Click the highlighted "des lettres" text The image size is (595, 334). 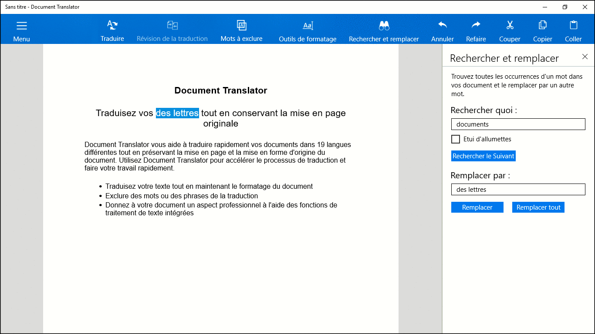177,113
